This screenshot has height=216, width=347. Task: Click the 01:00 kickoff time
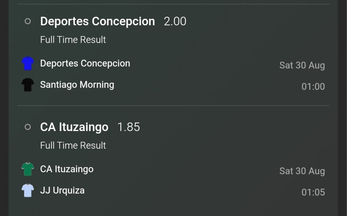[313, 86]
